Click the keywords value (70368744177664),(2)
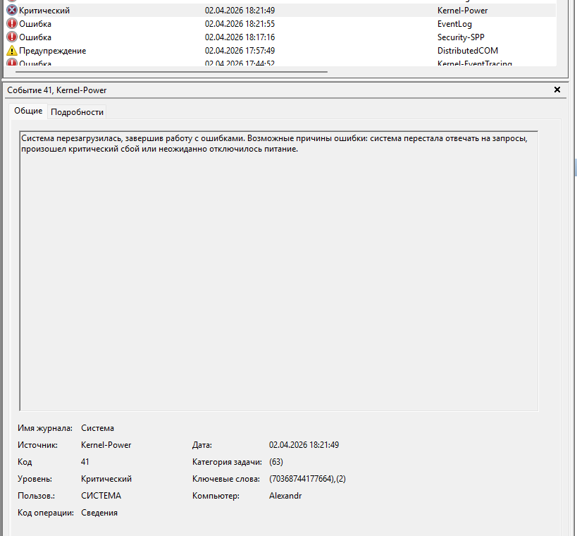Screen dimensions: 577x536 (x=307, y=479)
